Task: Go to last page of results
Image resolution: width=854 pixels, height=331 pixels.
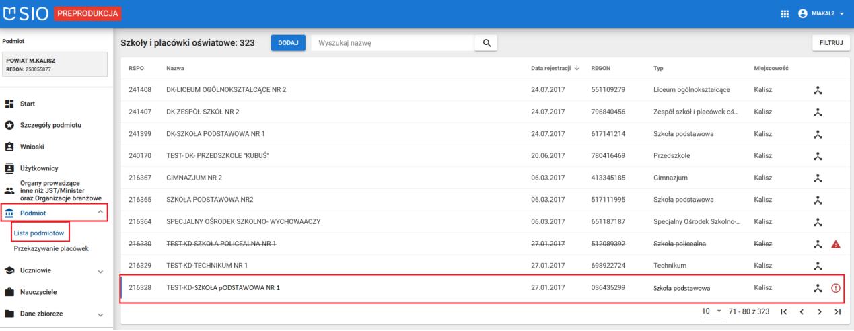Action: [x=838, y=311]
